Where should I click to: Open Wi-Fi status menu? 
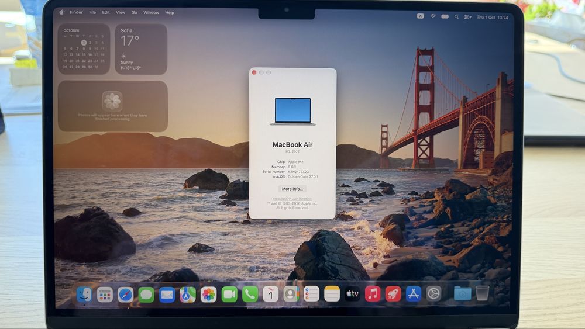(433, 16)
